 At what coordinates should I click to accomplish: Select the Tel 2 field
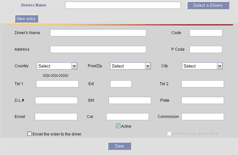pos(202,84)
